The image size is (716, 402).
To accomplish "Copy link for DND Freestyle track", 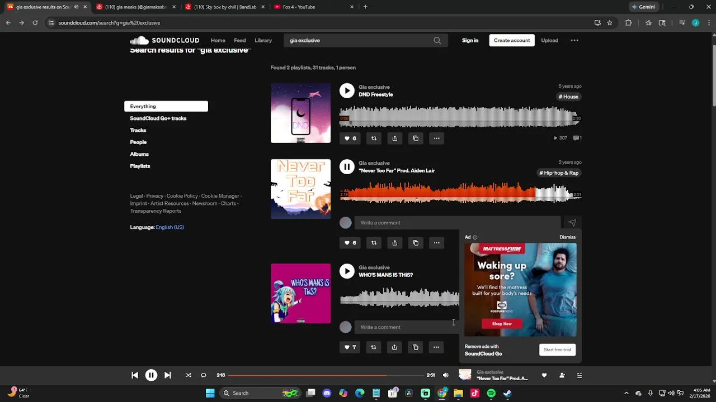I will (416, 138).
